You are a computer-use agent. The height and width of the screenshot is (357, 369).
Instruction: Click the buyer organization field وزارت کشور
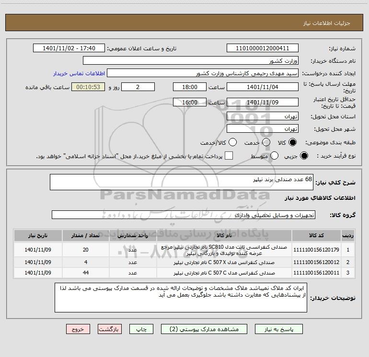pyautogui.click(x=191, y=61)
